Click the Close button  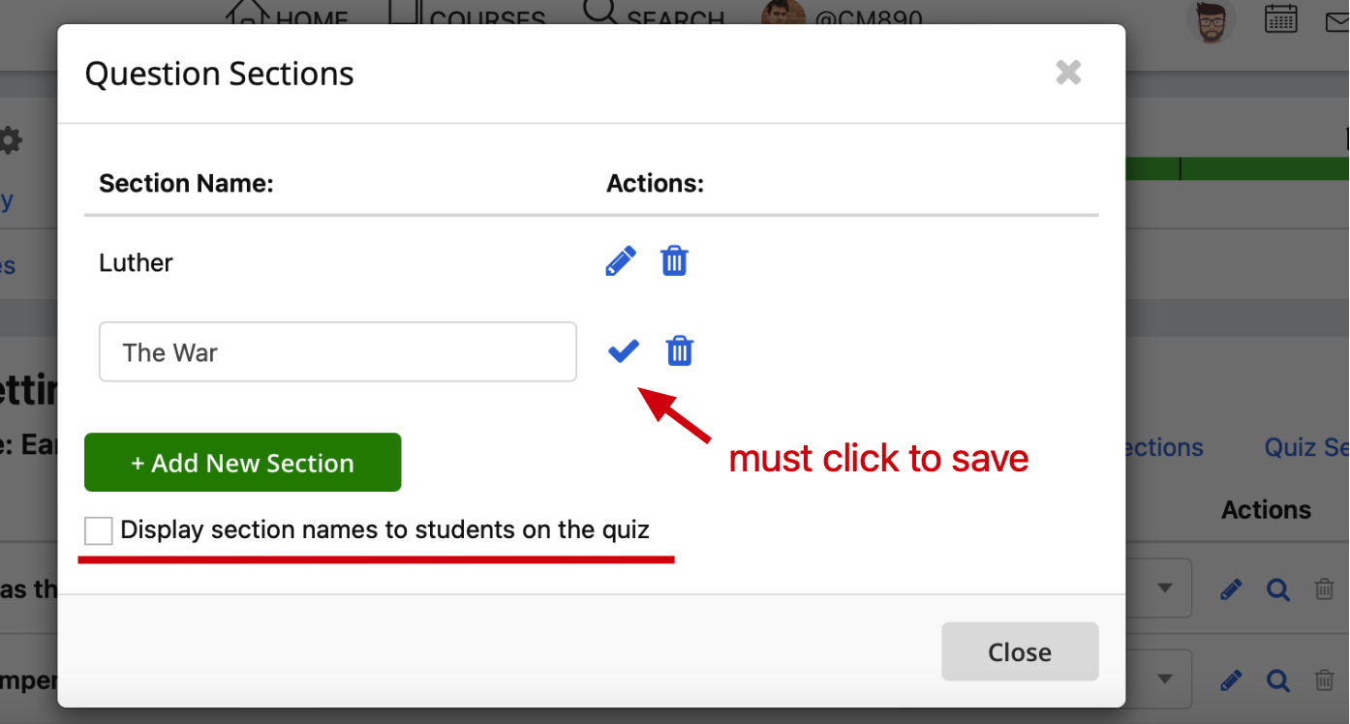[x=1020, y=651]
